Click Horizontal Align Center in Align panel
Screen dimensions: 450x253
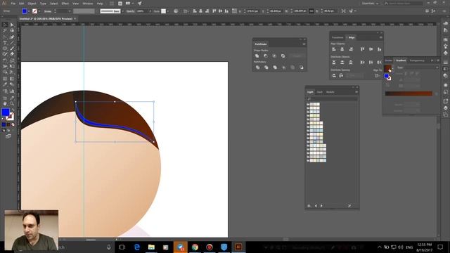[x=342, y=49]
